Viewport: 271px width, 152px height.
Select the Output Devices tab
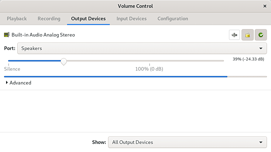click(x=88, y=19)
